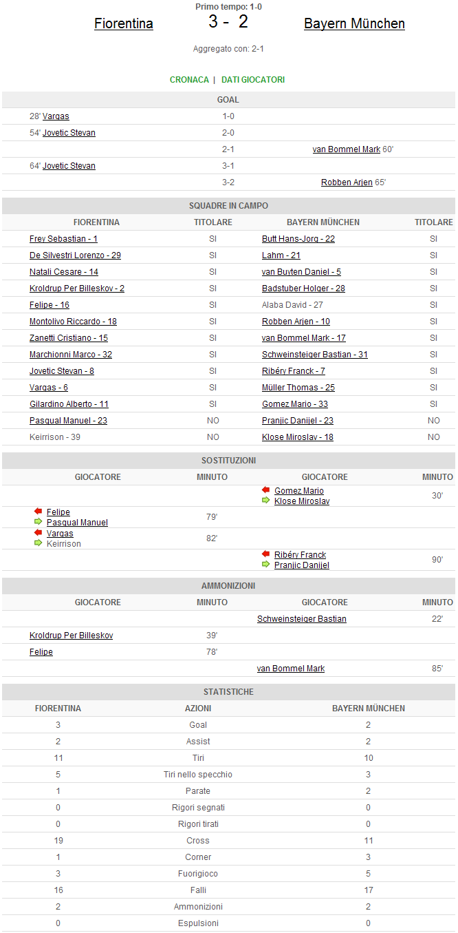Open the DATI GIOCATORI tab

tap(253, 80)
